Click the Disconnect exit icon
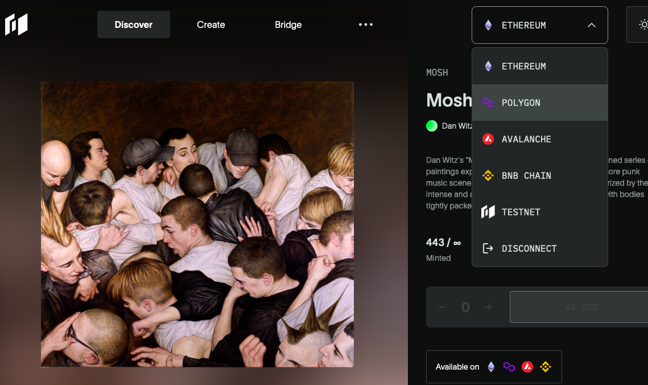 488,248
